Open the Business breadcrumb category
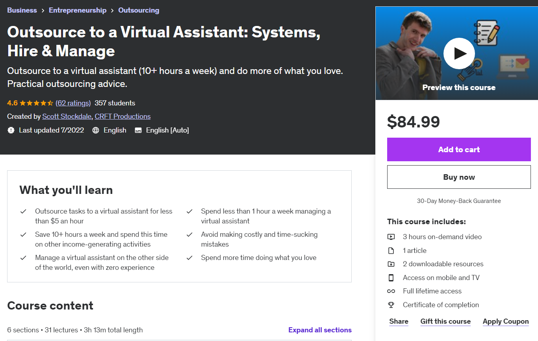 pos(22,10)
